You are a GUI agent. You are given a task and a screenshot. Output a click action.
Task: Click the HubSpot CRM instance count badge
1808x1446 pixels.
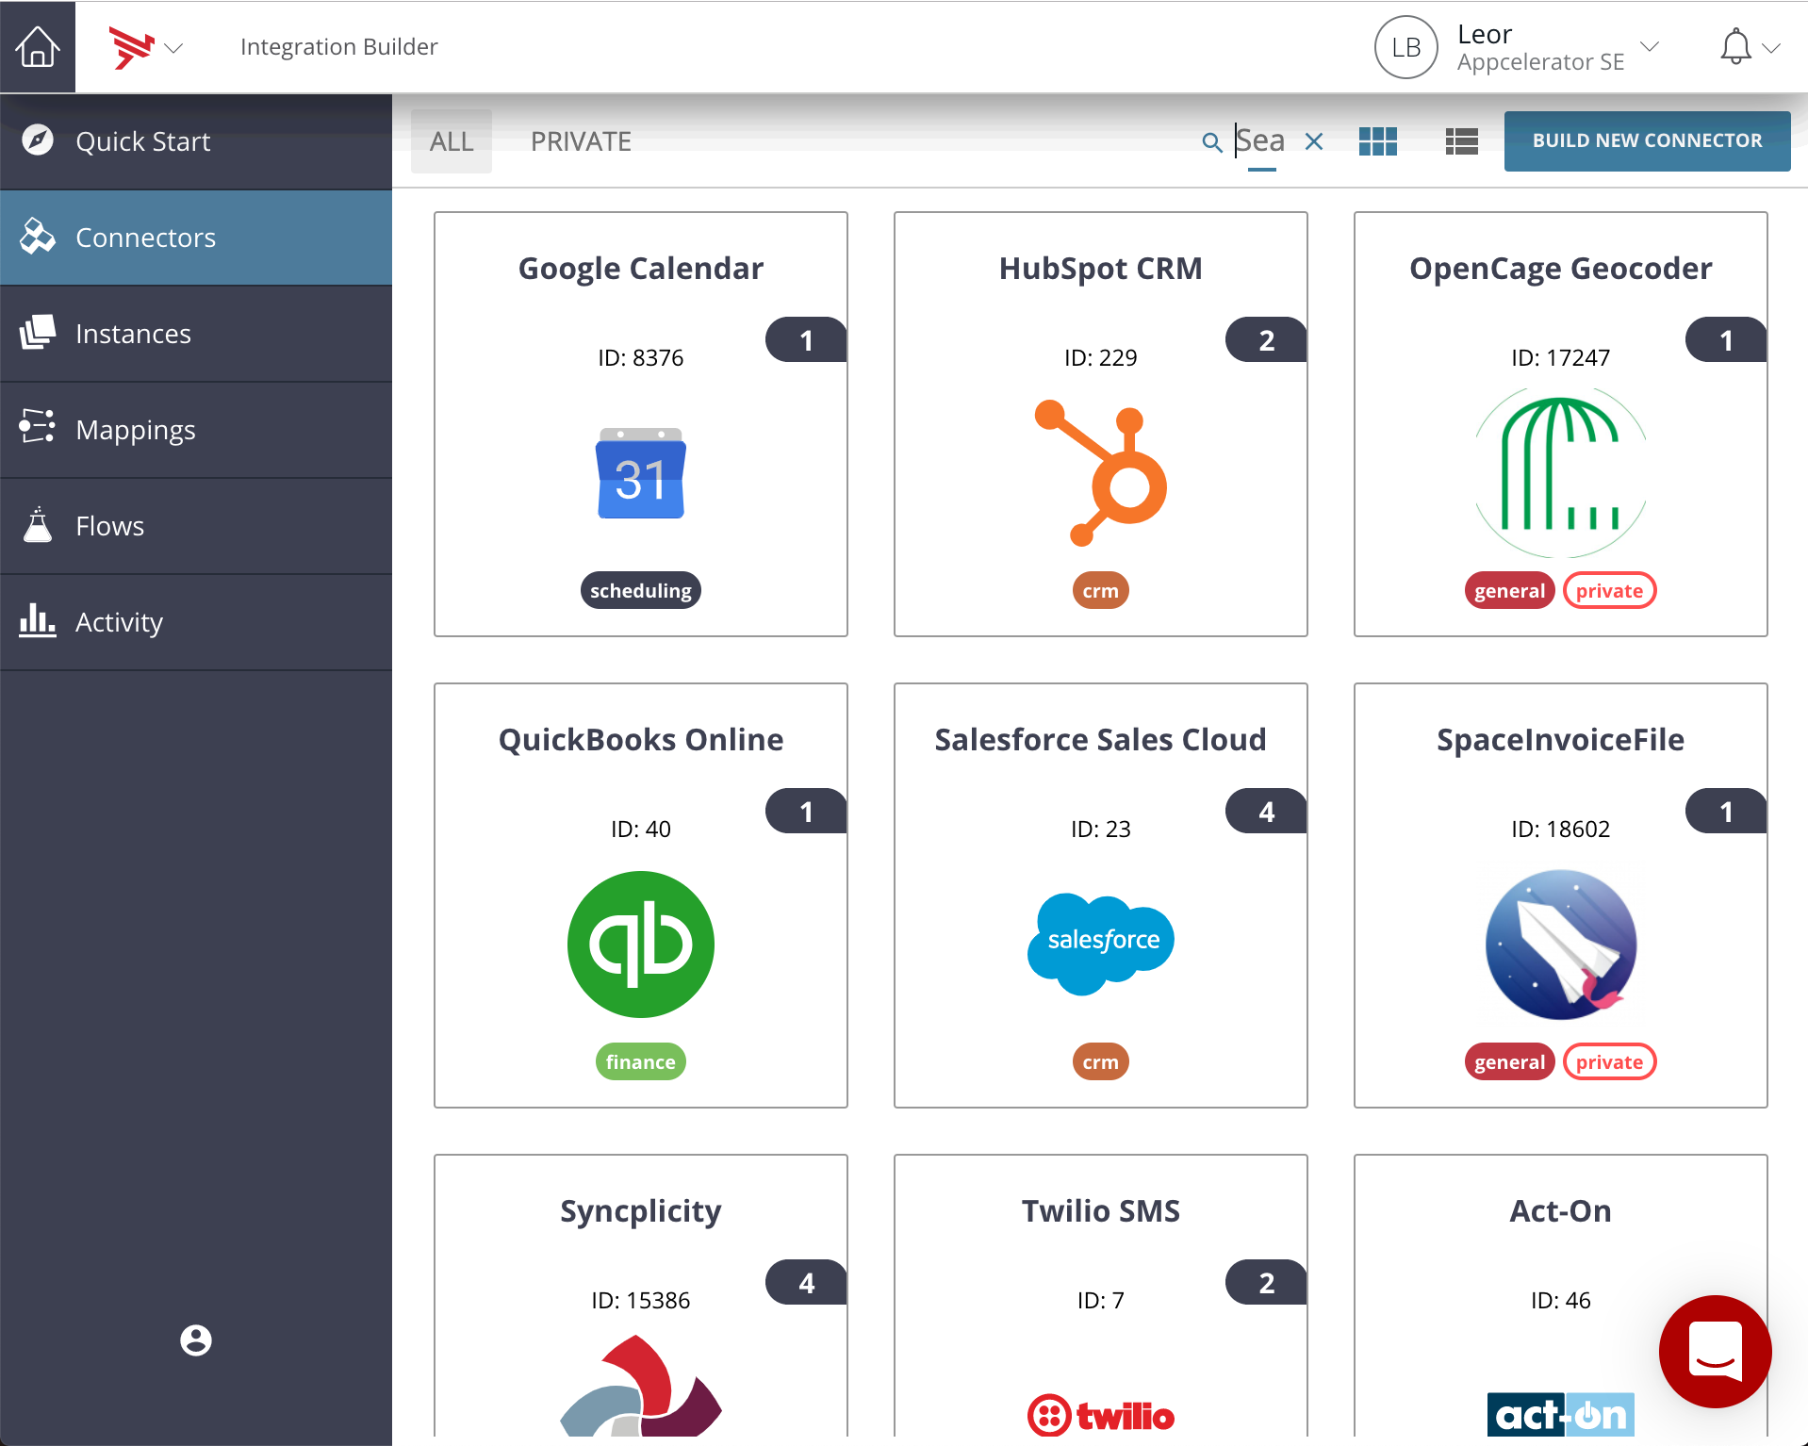pyautogui.click(x=1266, y=339)
